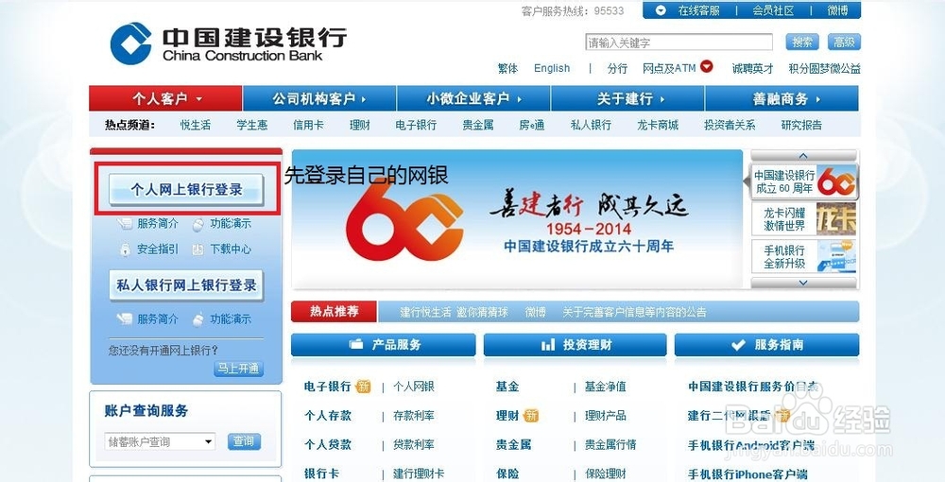Open the 在线客服 dropdown arrow icon
This screenshot has height=482, width=945.
pos(661,10)
